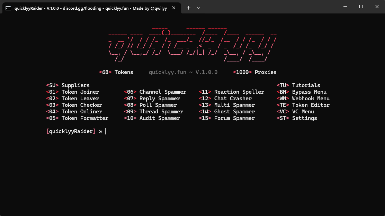Minimize the terminal window

(345, 7)
